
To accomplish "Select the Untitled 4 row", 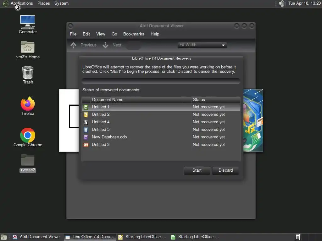I will pos(161,122).
